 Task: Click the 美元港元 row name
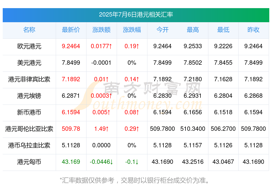point(29,63)
